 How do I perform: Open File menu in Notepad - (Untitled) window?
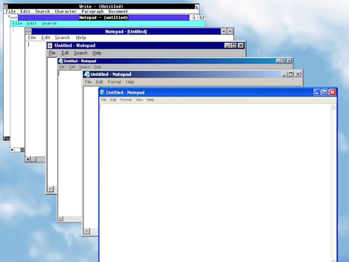(x=32, y=38)
